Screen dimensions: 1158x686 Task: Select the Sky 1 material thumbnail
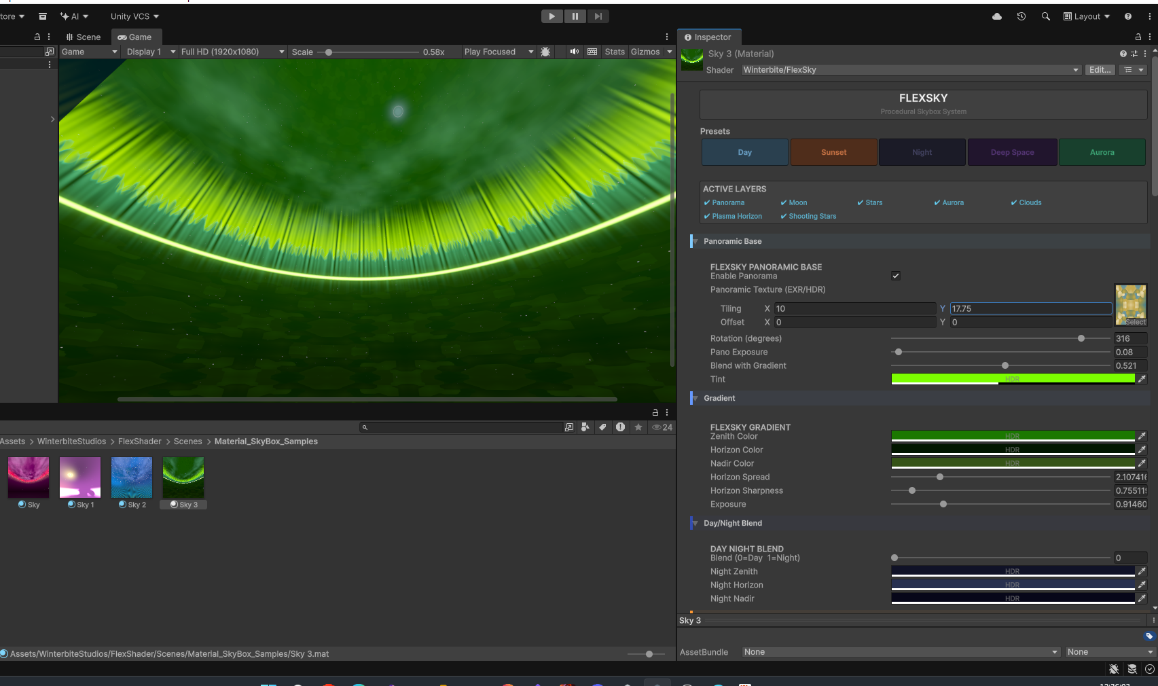pyautogui.click(x=80, y=477)
